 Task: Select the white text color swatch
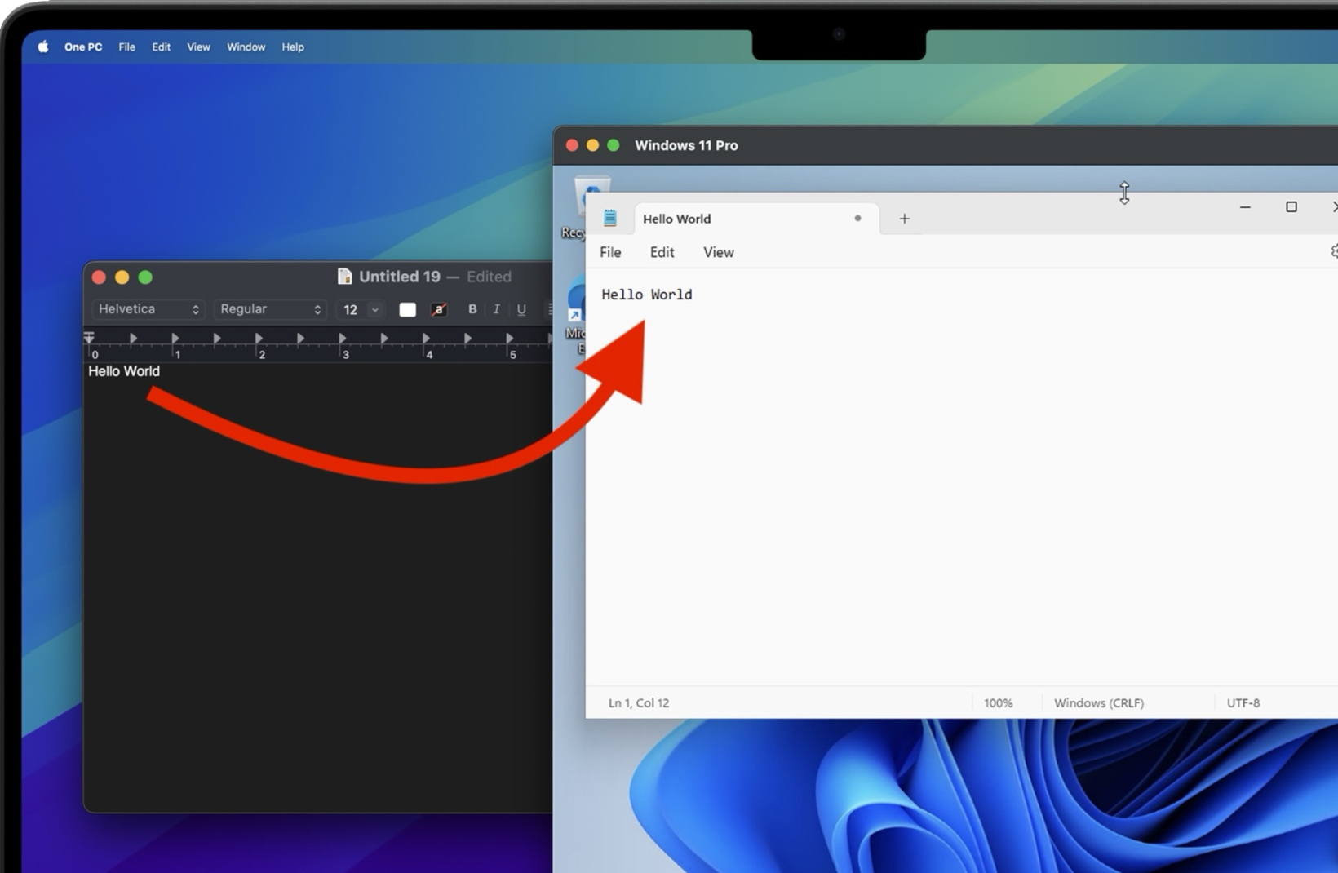(407, 309)
